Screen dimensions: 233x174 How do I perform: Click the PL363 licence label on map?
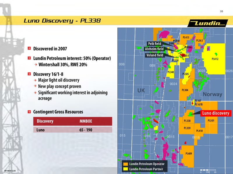coord(200,41)
